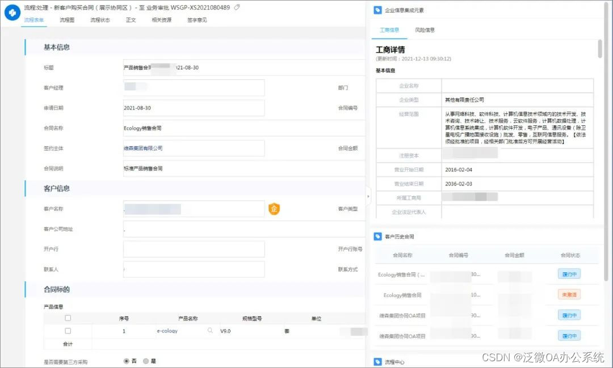Click the first 维森集团协同OA项目 contract row
The image size is (613, 368).
coord(486,315)
